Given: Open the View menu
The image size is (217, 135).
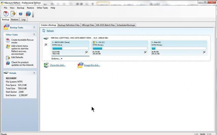Looking at the screenshot, I should [12, 8].
